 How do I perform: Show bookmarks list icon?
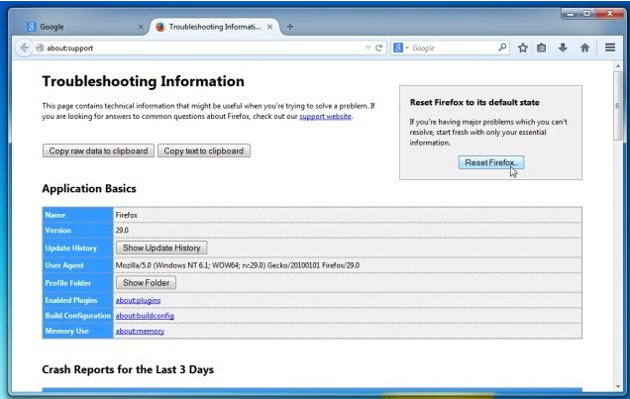click(x=541, y=48)
